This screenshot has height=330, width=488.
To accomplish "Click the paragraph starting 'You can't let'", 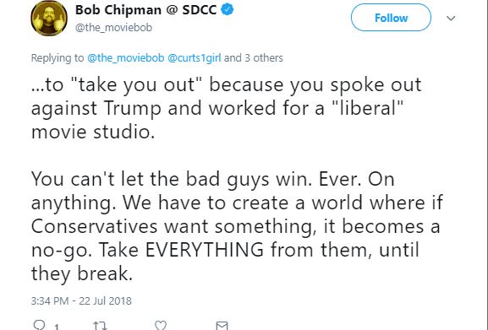I will (237, 227).
